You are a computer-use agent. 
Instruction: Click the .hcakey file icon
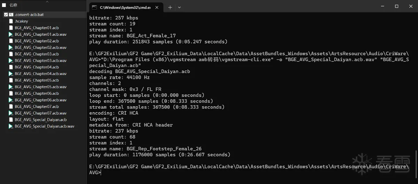point(11,21)
